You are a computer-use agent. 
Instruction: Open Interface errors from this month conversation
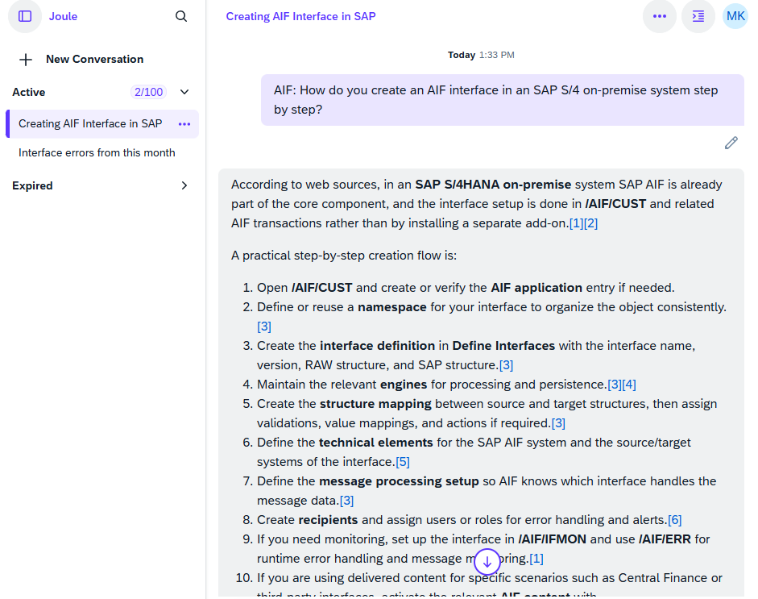pyautogui.click(x=97, y=153)
